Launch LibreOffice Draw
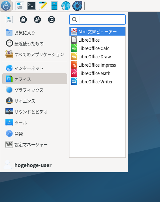This screenshot has width=160, height=202. [x=98, y=56]
